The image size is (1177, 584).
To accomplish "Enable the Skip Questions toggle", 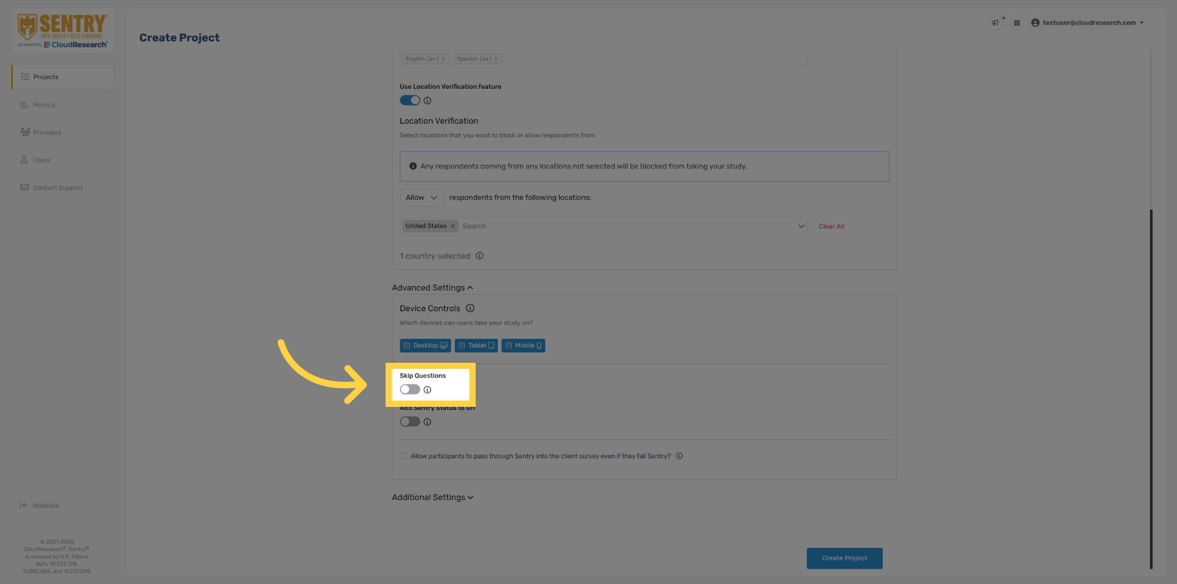I will 409,389.
